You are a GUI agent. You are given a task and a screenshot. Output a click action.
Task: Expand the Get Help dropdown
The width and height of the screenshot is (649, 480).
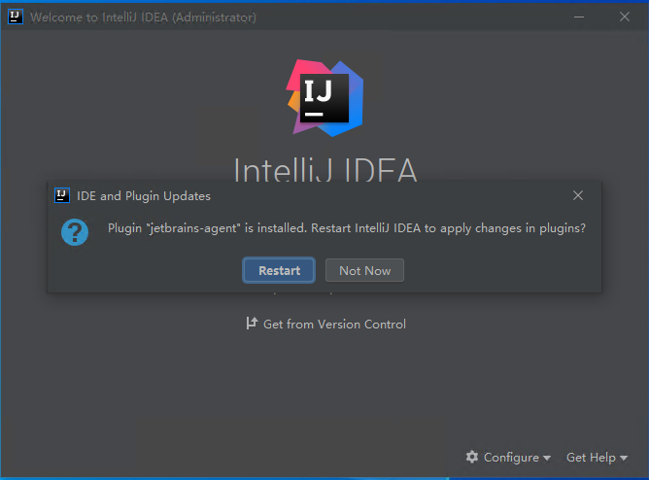pos(597,458)
